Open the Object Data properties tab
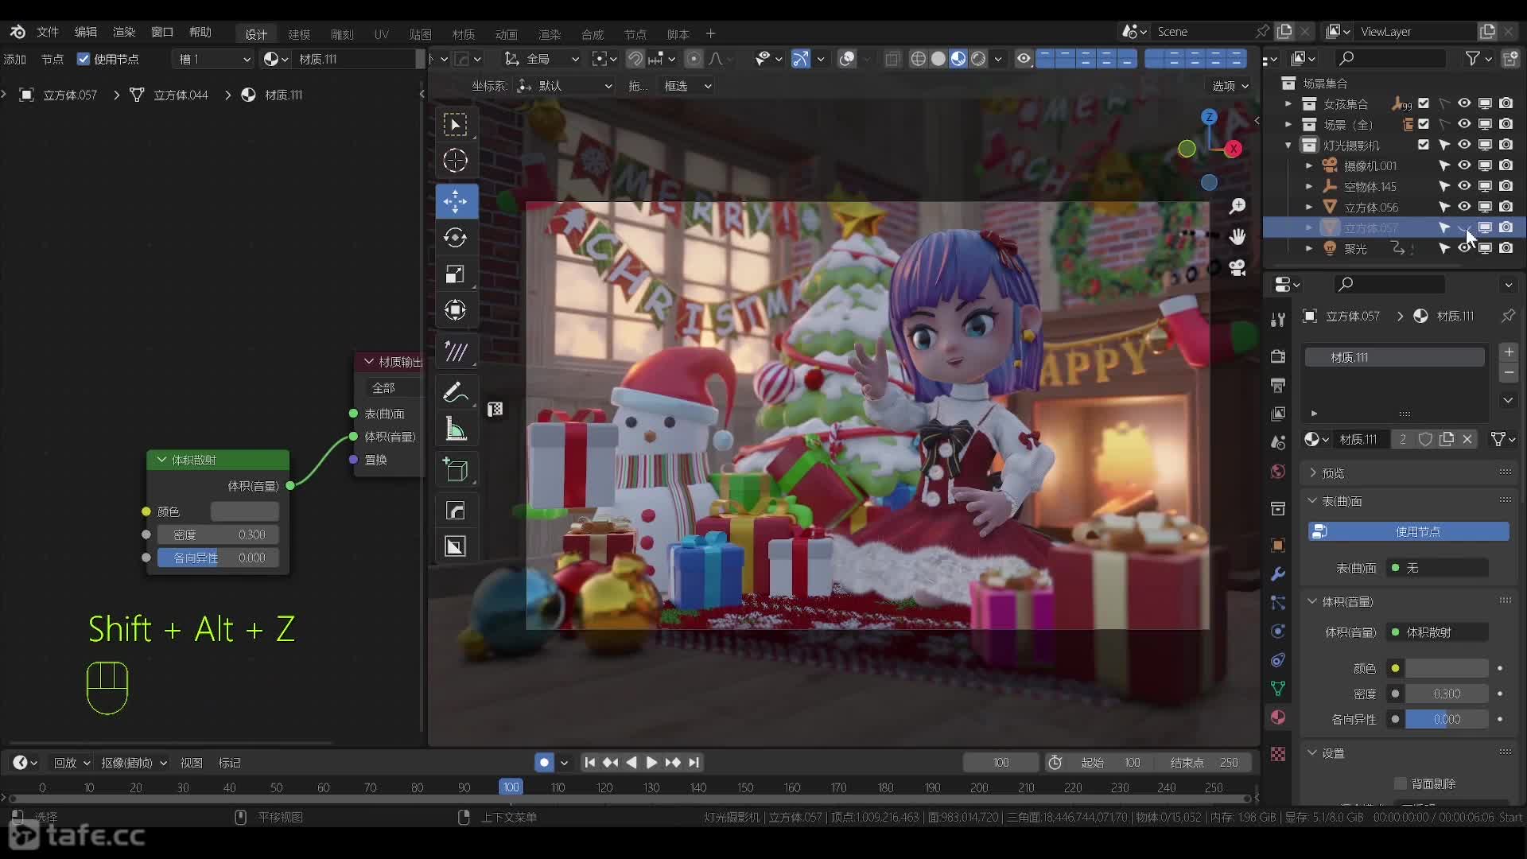The width and height of the screenshot is (1527, 859). click(x=1278, y=689)
